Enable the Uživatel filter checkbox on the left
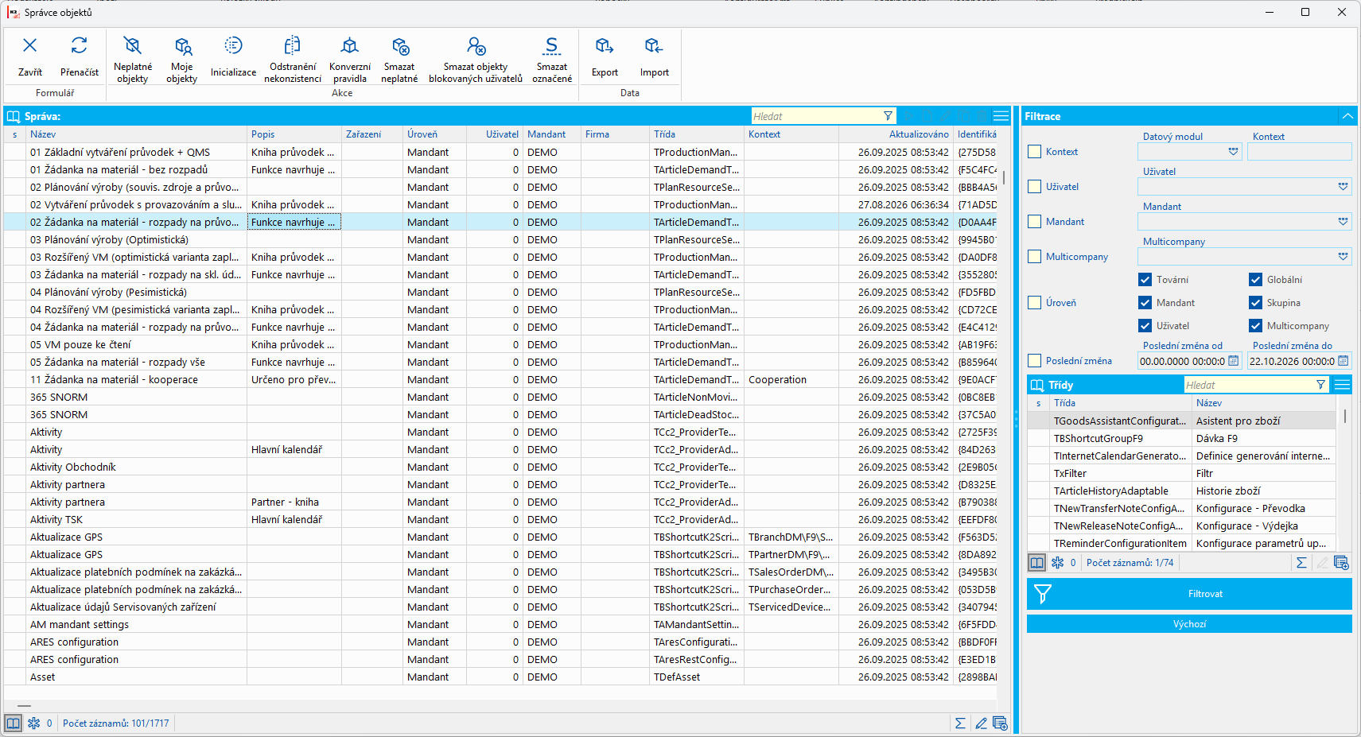The width and height of the screenshot is (1361, 737). 1034,186
